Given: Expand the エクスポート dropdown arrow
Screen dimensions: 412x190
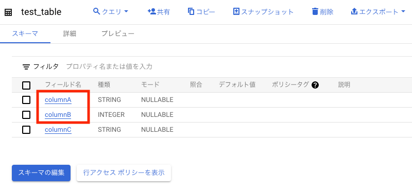Looking at the screenshot, I should pyautogui.click(x=404, y=11).
